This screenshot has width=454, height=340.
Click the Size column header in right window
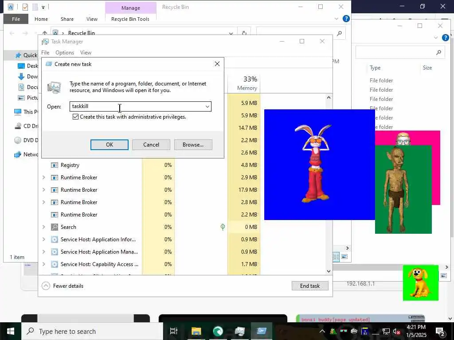(427, 68)
